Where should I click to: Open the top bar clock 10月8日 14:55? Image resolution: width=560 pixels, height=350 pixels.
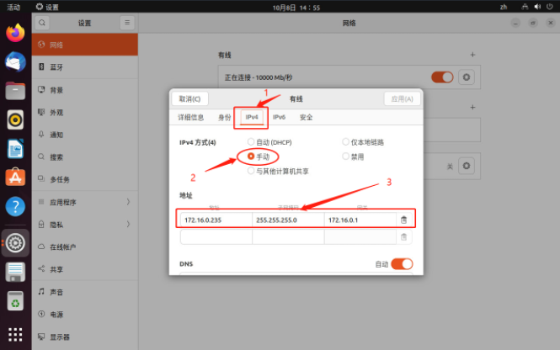[x=296, y=8]
